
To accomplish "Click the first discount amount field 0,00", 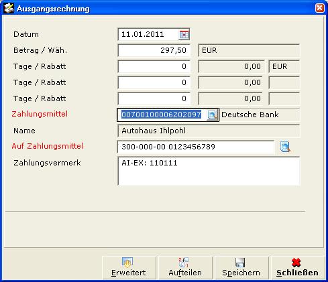I will 231,66.
